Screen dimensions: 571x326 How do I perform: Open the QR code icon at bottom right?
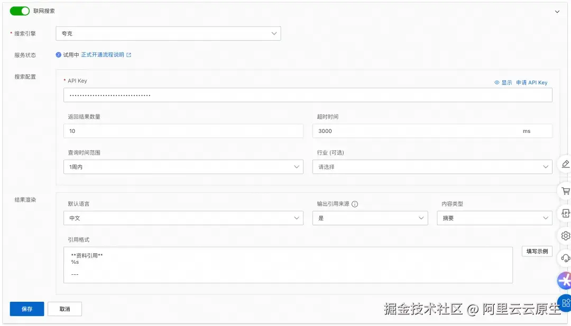click(566, 303)
